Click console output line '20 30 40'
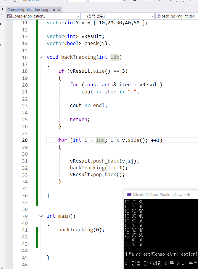198x269 pixels. click(134, 230)
